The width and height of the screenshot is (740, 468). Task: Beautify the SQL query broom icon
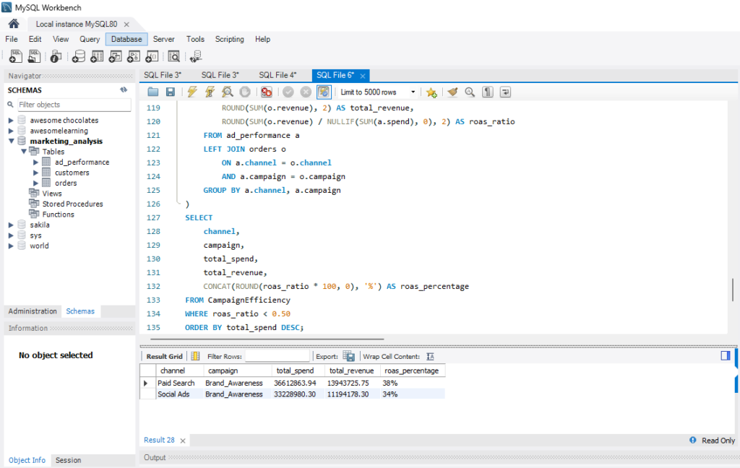[x=452, y=92]
